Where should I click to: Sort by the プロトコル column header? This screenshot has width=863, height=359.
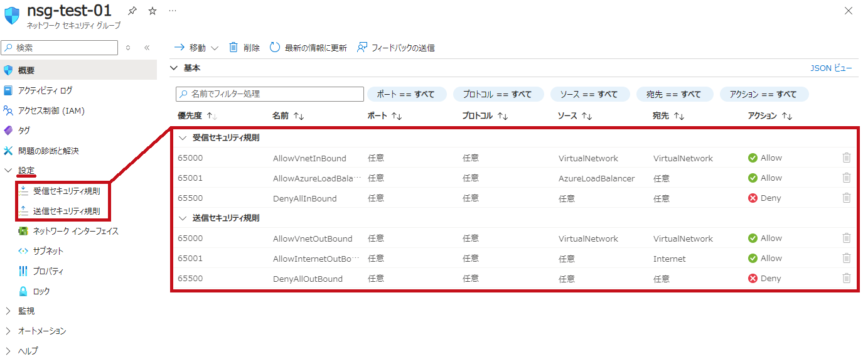click(x=485, y=116)
